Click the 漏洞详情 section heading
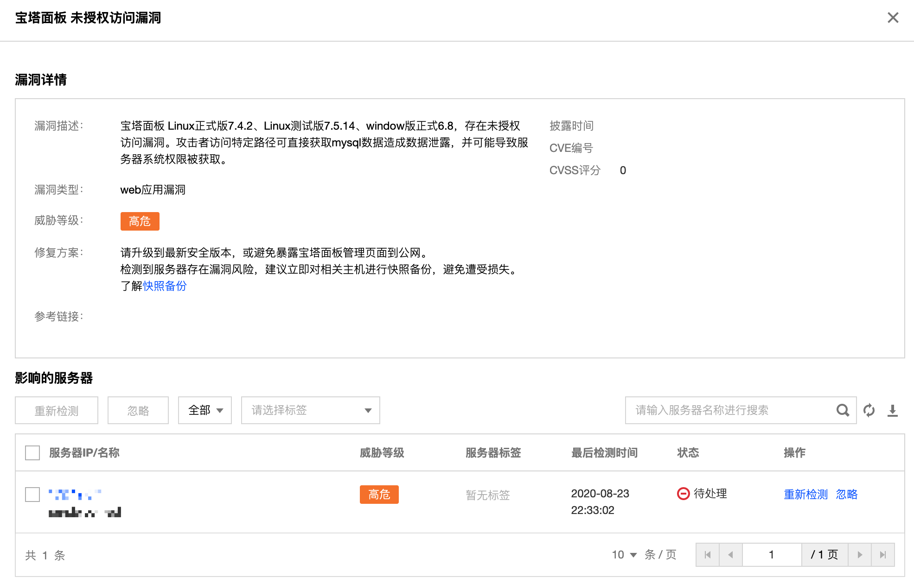Screen dimensions: 914x583 (x=41, y=80)
